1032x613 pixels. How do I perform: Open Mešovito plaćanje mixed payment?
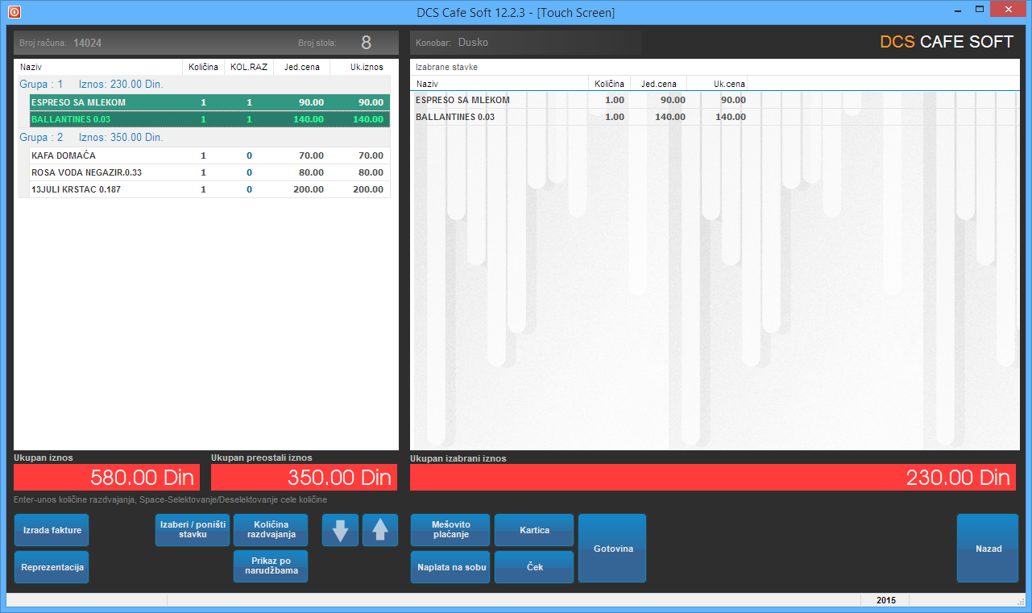[x=450, y=530]
